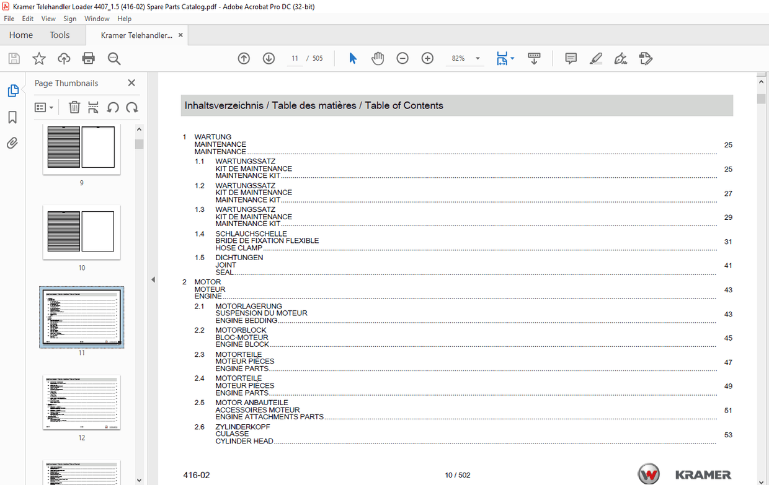
Task: Open the View menu
Action: pos(48,19)
